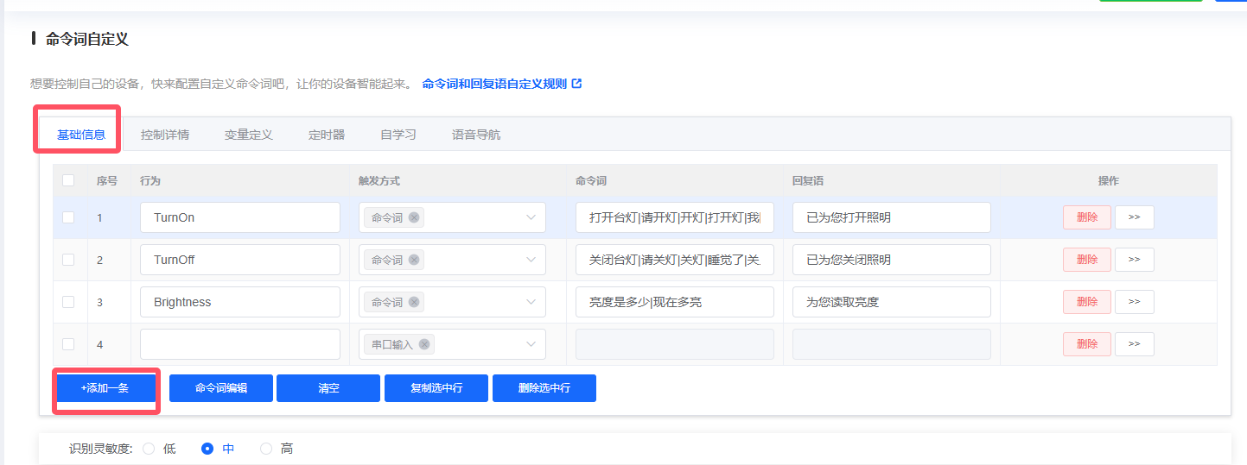1247x465 pixels.
Task: Expand trigger dropdown in Brightness row
Action: 531,302
